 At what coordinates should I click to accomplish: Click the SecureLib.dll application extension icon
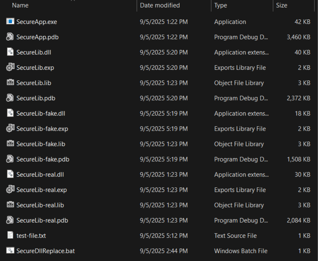tap(10, 52)
